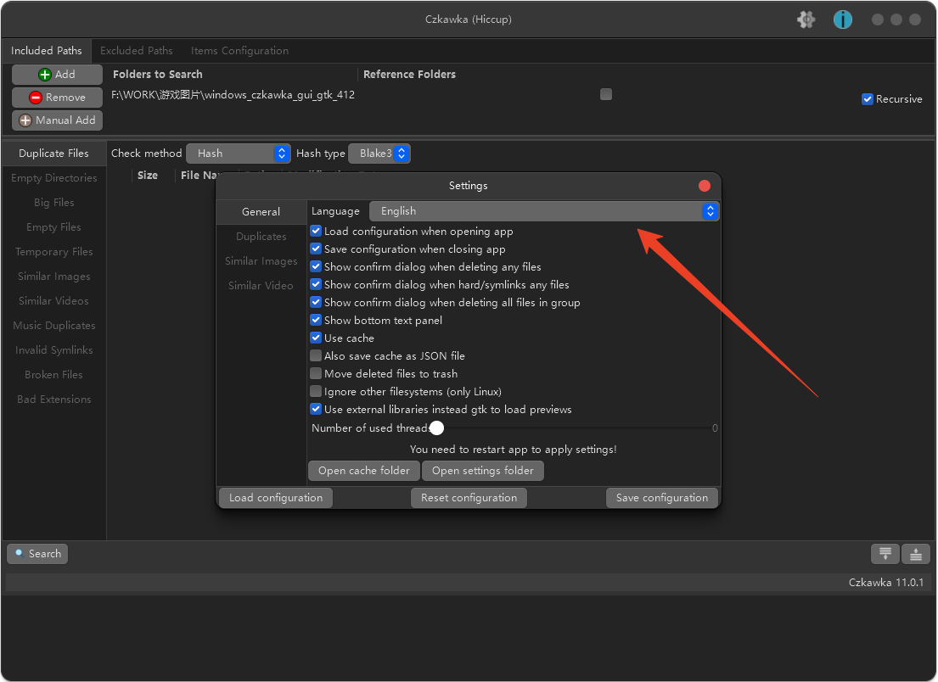Switch to the Excluded Paths tab
This screenshot has width=938, height=682.
[136, 51]
